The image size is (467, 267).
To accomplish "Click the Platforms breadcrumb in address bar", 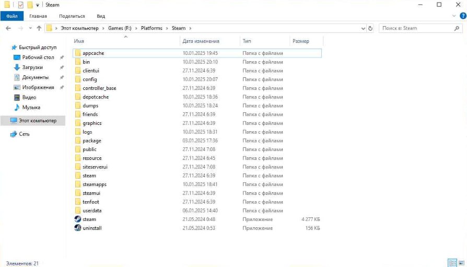I will pos(150,28).
